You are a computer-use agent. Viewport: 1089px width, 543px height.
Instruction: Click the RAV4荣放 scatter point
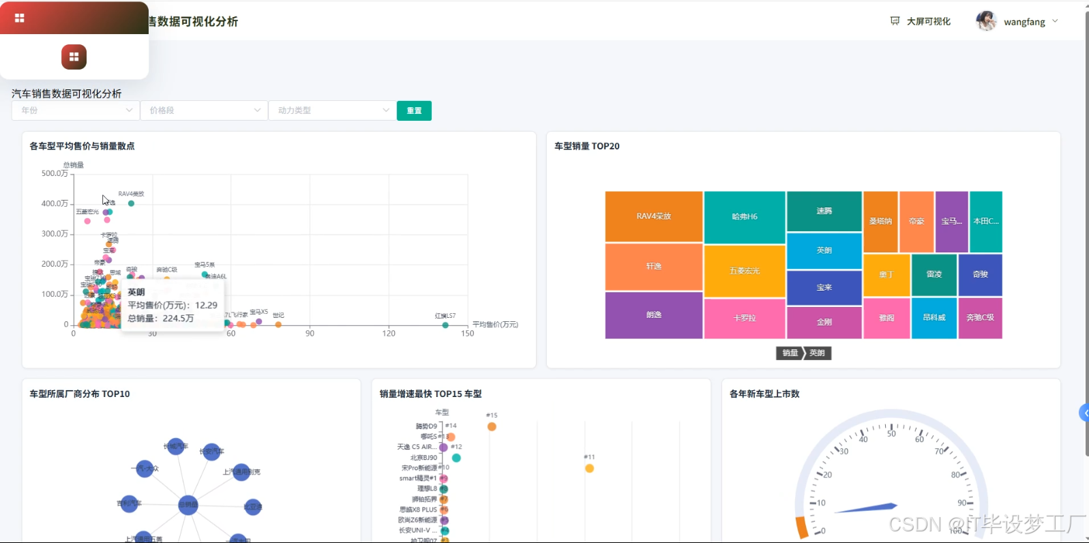tap(131, 203)
